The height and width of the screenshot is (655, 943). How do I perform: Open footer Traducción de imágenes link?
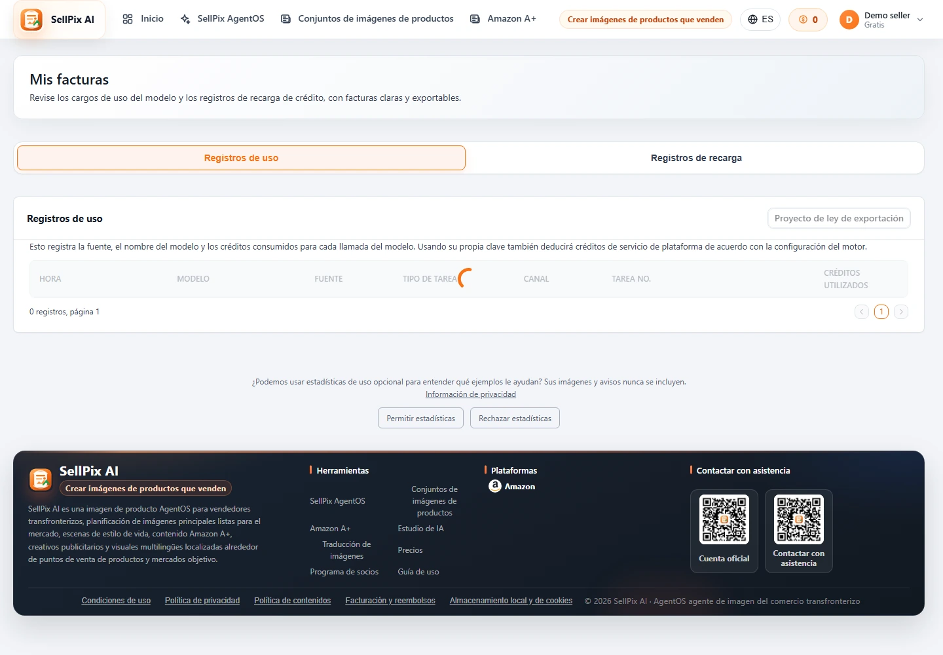coord(346,550)
